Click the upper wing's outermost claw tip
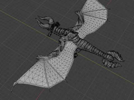Image resolution: width=134 pixels, height=100 pixels. [x=109, y=9]
